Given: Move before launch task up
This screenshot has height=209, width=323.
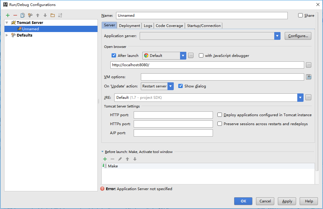Looking at the screenshot, I should pyautogui.click(x=127, y=159).
